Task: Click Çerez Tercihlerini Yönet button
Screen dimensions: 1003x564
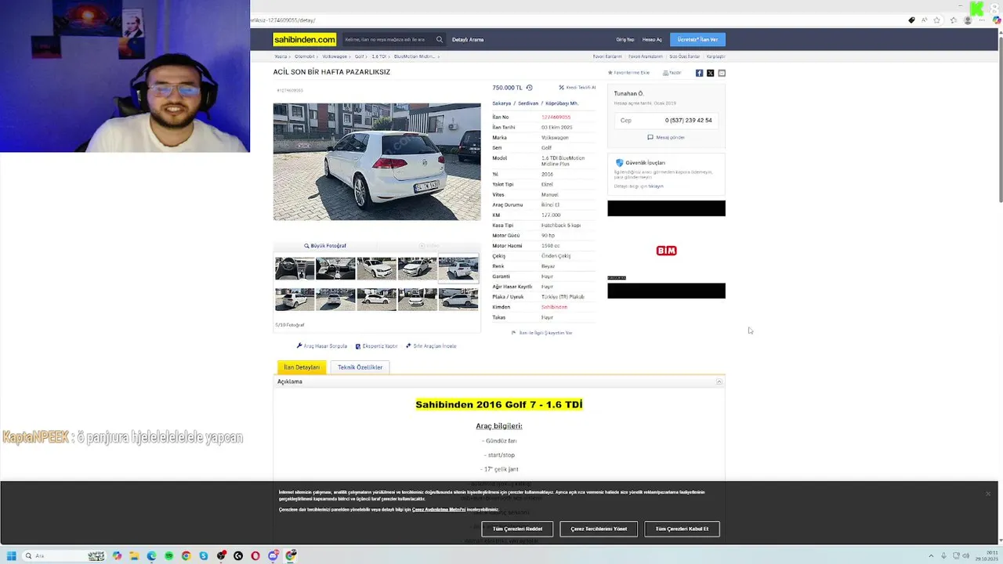Action: point(599,529)
